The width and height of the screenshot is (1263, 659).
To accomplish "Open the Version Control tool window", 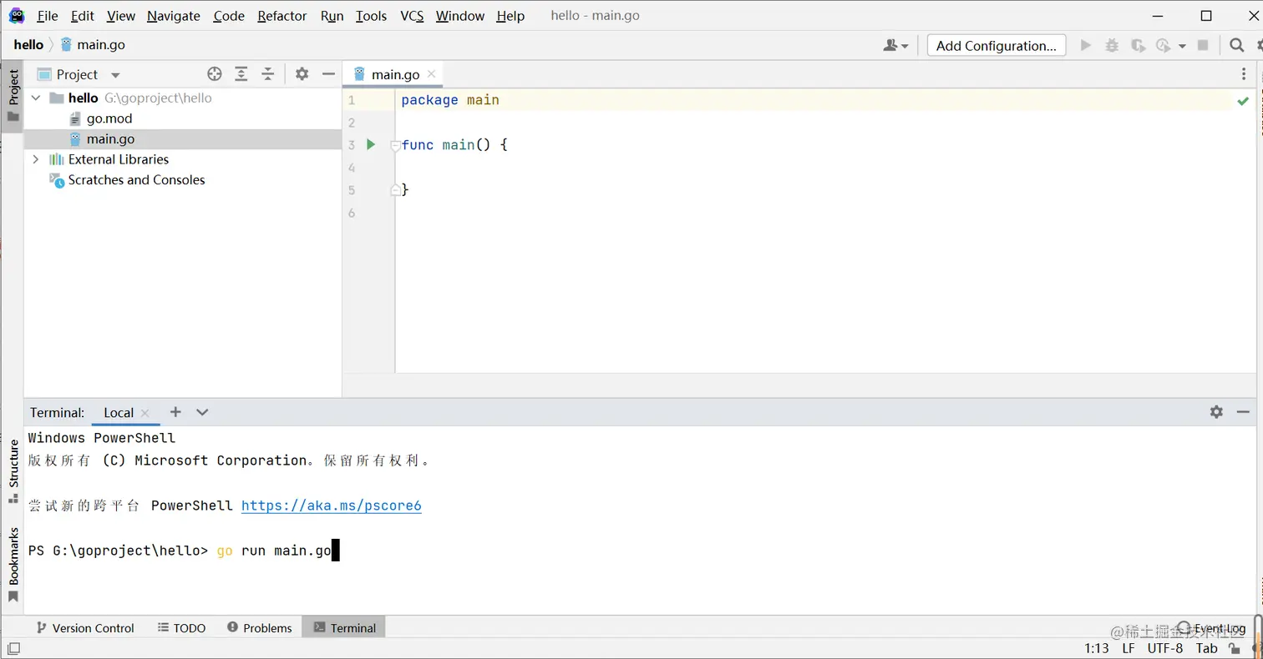I will pos(84,628).
